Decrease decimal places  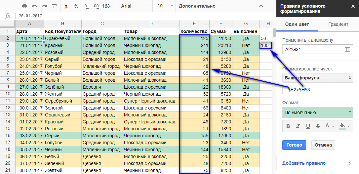[86, 6]
